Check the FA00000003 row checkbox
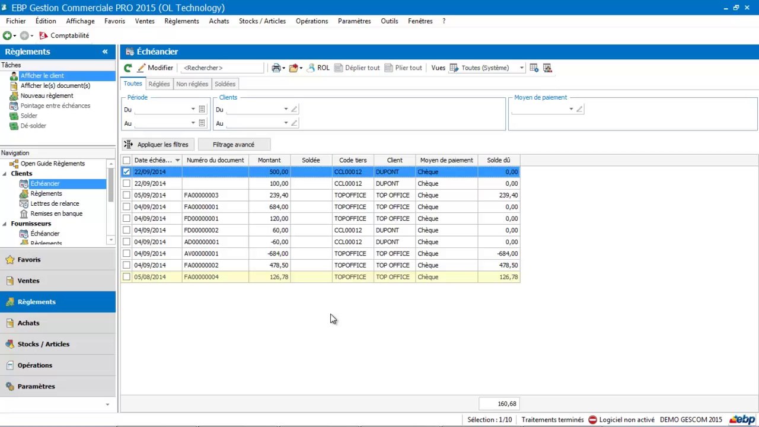 tap(126, 195)
